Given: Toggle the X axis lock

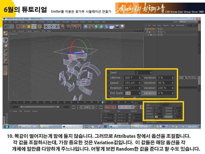Looking at the screenshot, I should [46, 26].
